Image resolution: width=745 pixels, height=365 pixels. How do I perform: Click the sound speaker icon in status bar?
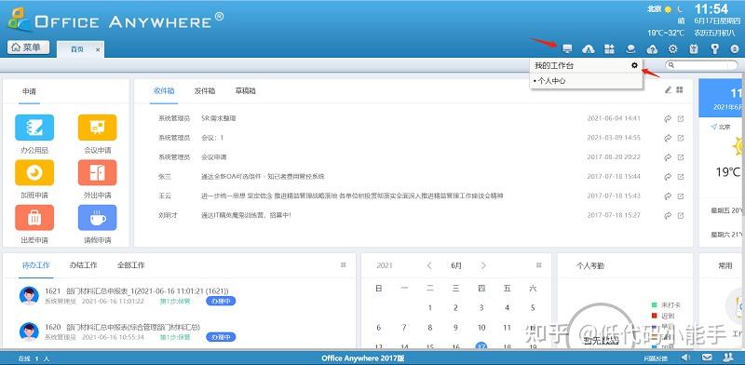point(685,358)
